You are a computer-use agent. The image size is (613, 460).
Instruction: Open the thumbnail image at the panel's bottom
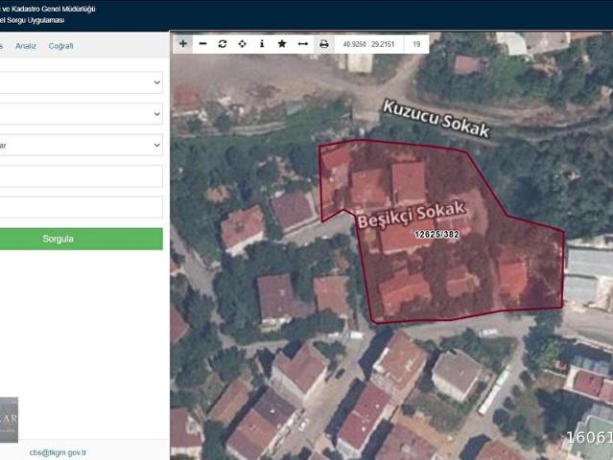[9, 420]
